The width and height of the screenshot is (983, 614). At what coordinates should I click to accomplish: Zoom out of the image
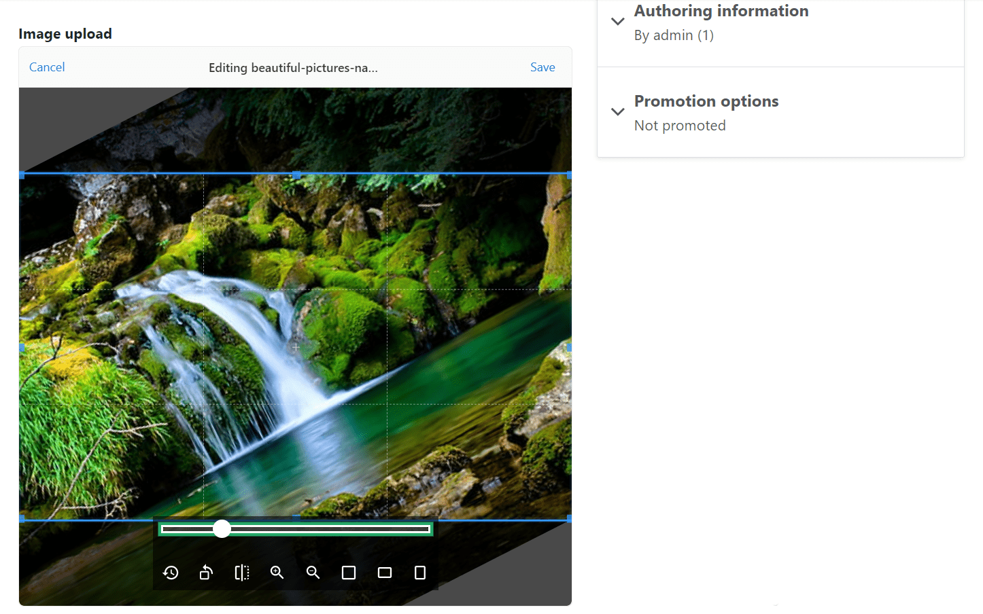(x=313, y=573)
